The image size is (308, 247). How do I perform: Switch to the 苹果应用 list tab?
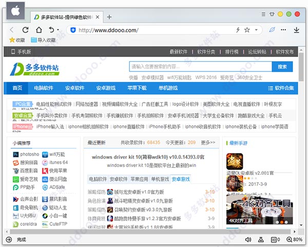point(139,179)
